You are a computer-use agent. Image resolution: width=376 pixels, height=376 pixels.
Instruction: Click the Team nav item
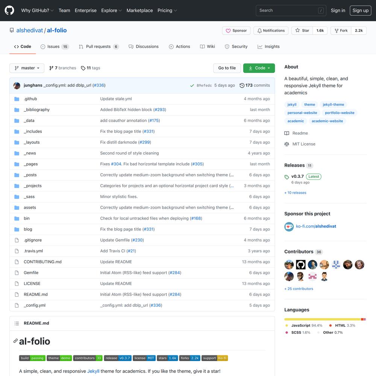tap(64, 11)
